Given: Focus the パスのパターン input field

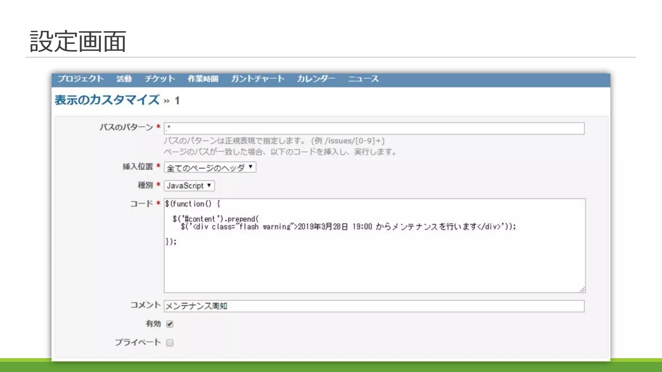Looking at the screenshot, I should pos(374,128).
